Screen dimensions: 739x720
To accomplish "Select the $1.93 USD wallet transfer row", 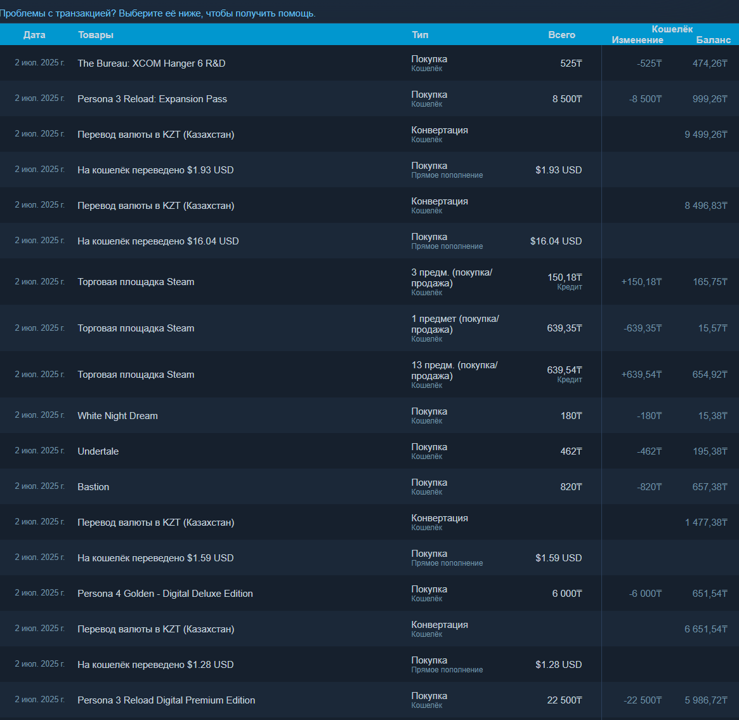I will pos(369,170).
